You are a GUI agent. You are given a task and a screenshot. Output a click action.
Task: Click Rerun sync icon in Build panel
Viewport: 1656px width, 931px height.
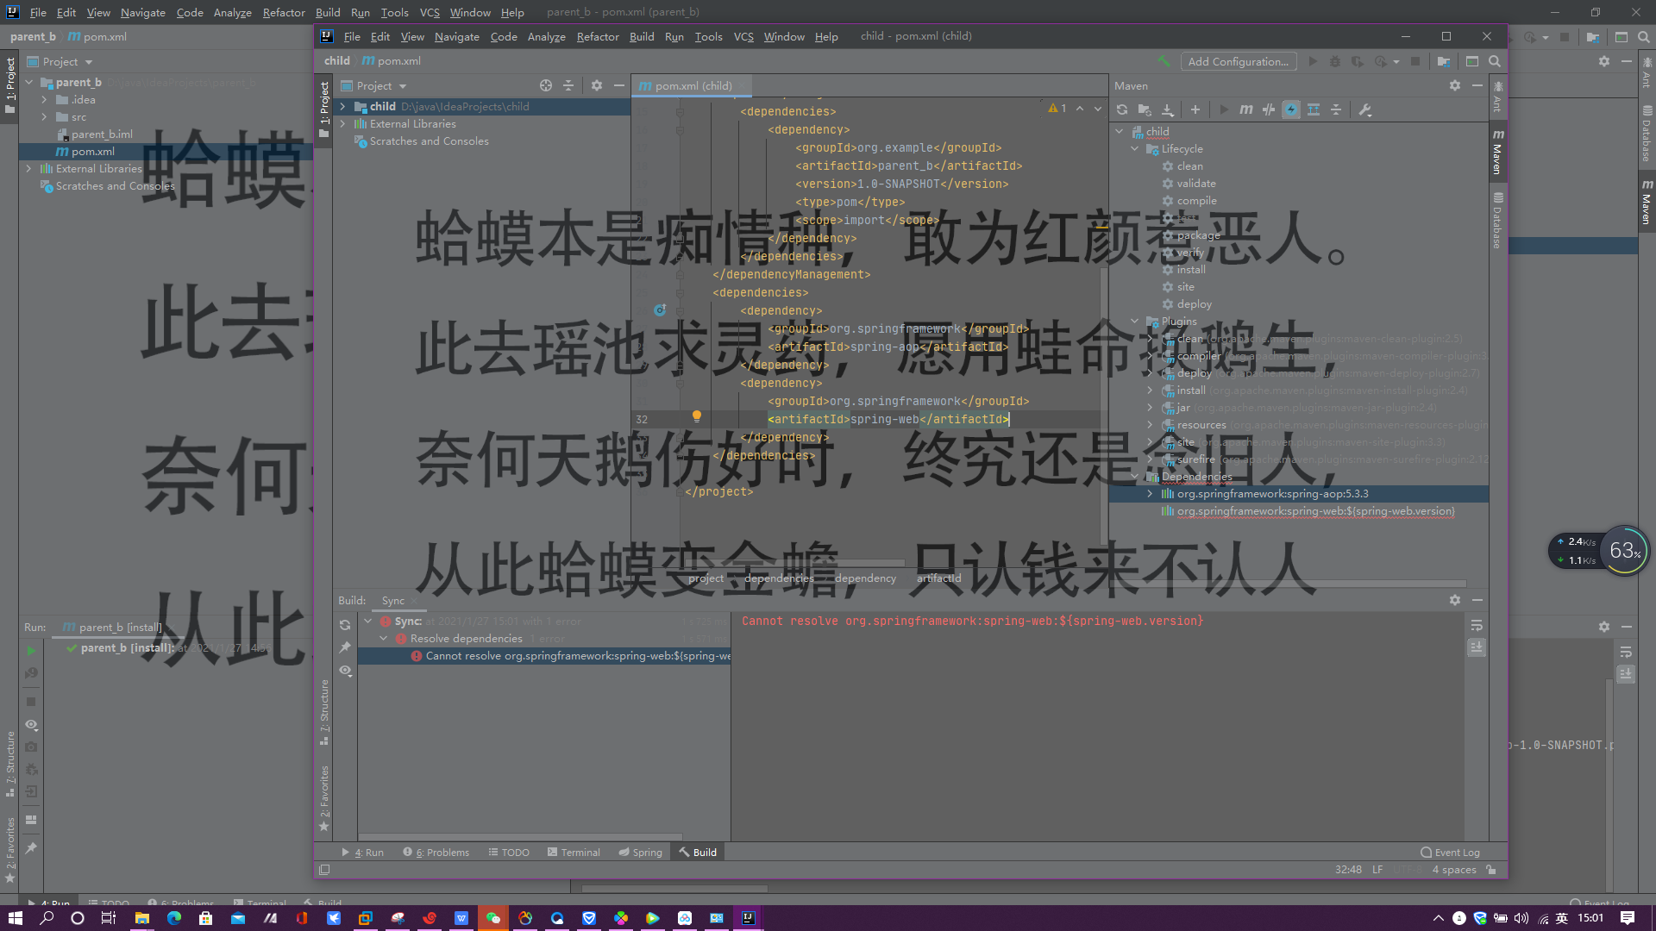point(345,625)
